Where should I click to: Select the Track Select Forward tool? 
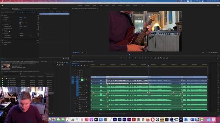click(x=60, y=63)
